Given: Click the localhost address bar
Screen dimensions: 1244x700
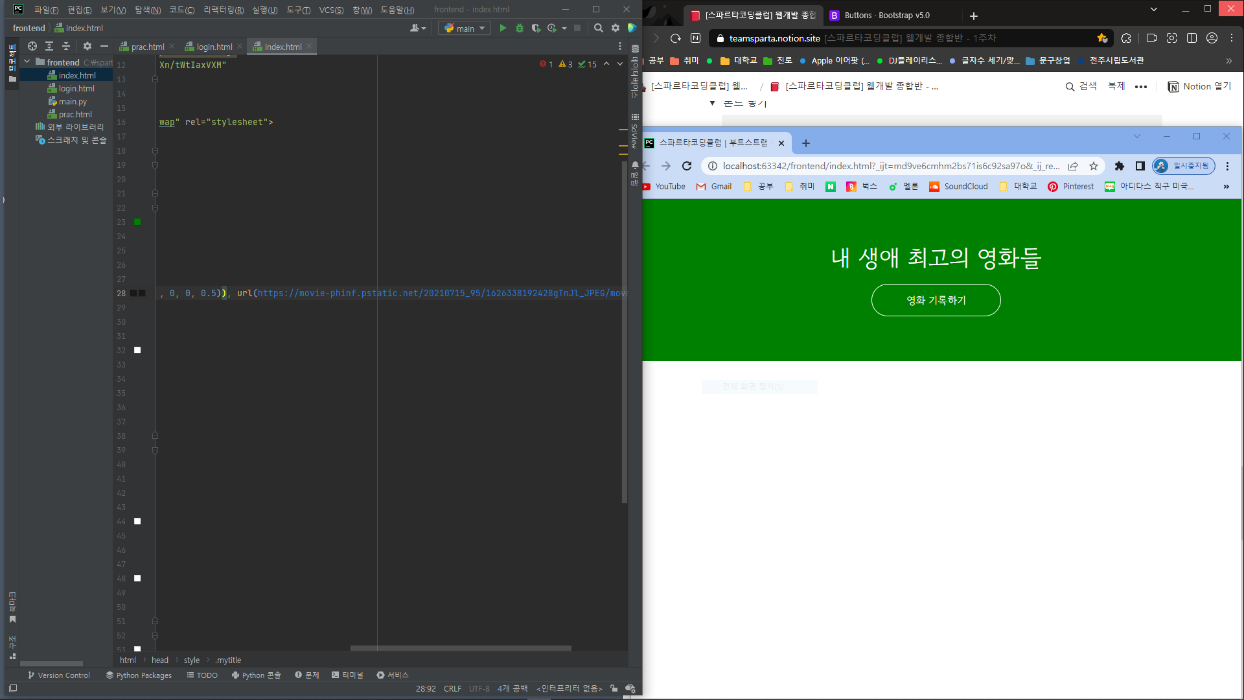Looking at the screenshot, I should coord(891,166).
